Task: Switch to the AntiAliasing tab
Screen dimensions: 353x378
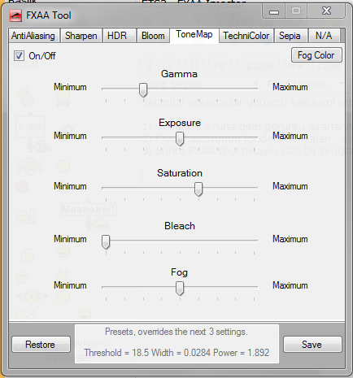Action: coord(33,36)
